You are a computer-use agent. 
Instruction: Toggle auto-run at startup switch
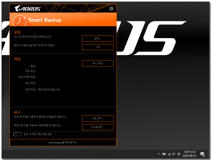click(17, 134)
